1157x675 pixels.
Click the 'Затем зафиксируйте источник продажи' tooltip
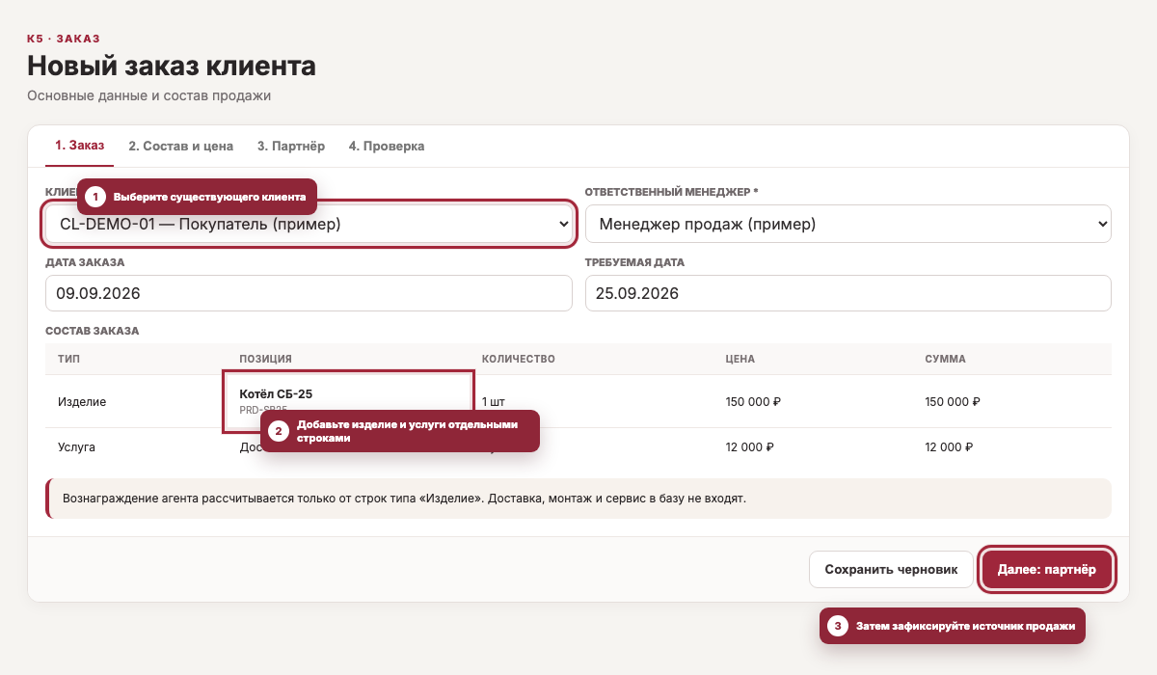point(953,626)
